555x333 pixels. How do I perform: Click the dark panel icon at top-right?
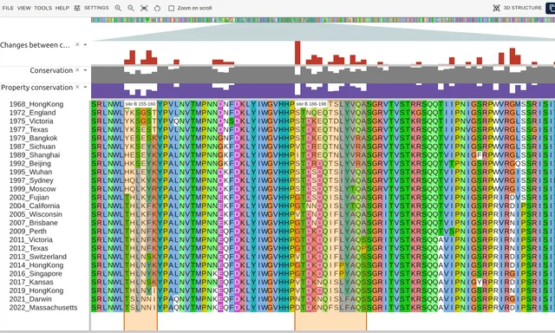tap(551, 8)
